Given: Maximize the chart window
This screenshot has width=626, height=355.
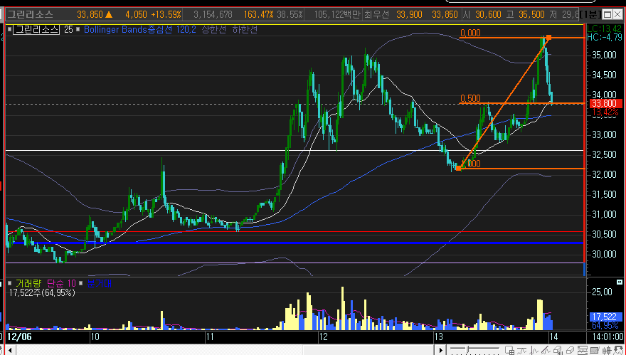Looking at the screenshot, I should coord(608,15).
